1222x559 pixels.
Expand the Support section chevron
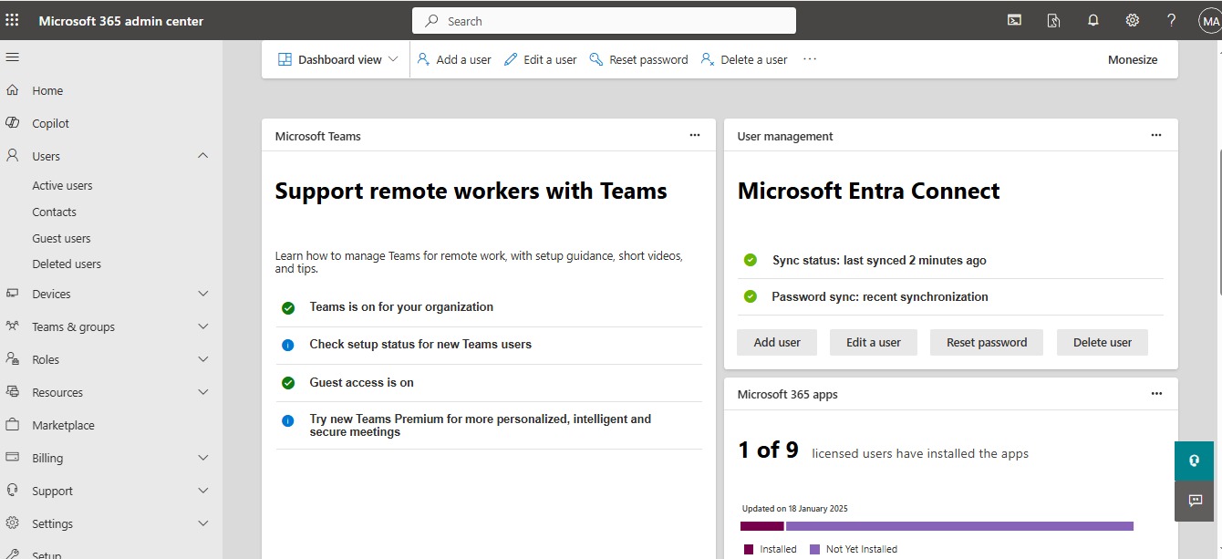pos(203,491)
